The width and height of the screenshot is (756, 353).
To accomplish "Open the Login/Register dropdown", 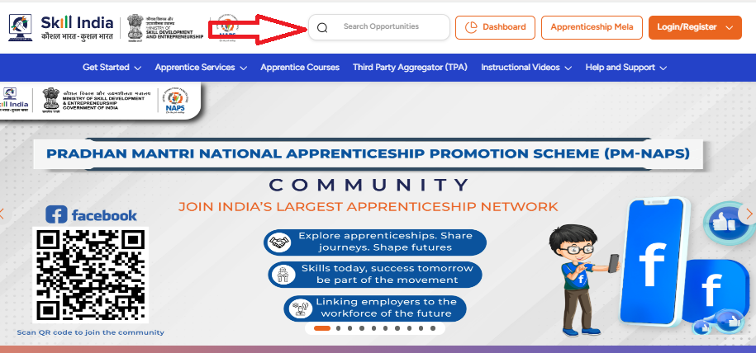I will click(695, 27).
